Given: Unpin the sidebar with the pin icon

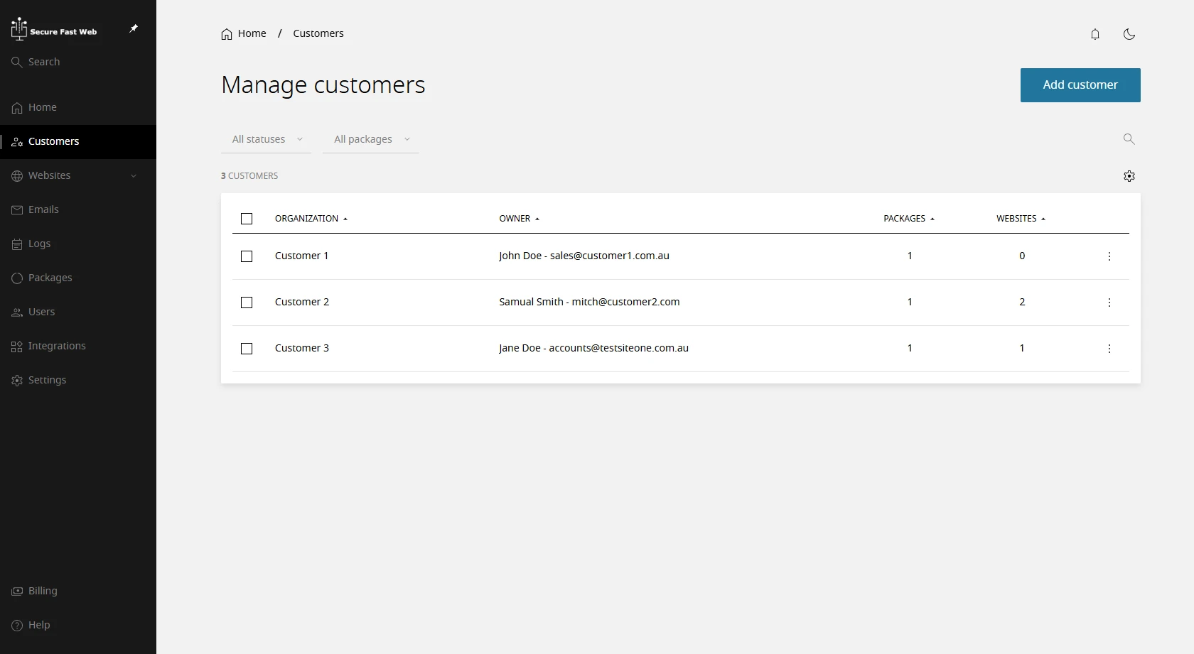Looking at the screenshot, I should click(x=134, y=28).
